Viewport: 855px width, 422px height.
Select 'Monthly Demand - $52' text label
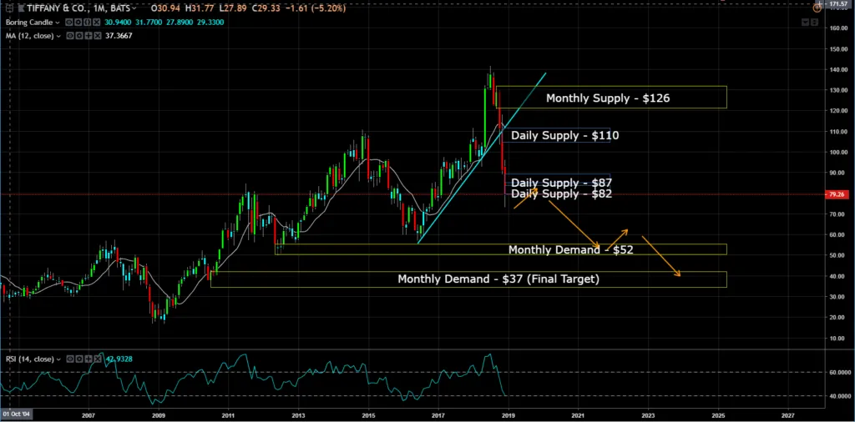(571, 250)
